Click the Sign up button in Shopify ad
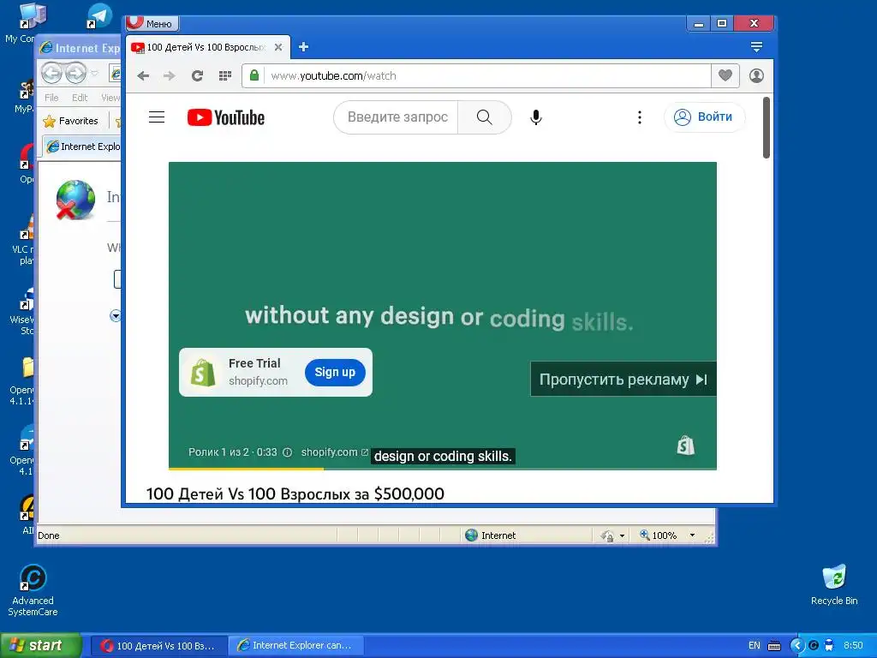This screenshot has width=877, height=658. pyautogui.click(x=335, y=372)
